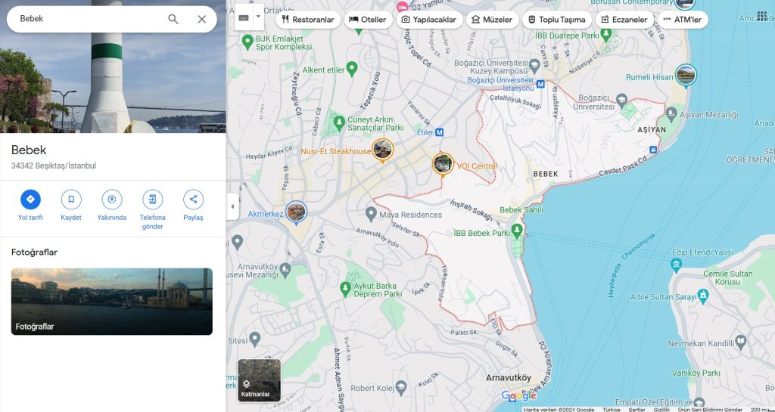The height and width of the screenshot is (412, 775).
Task: Expand the input tools dropdown arrow
Action: (x=258, y=17)
